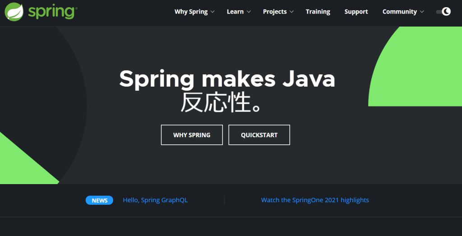Expand the Community chevron arrow
This screenshot has width=462, height=236.
[422, 12]
